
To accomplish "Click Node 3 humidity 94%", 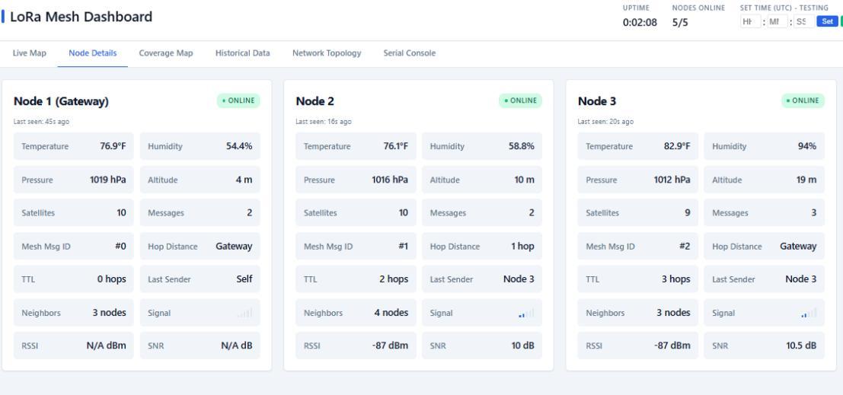I will pos(807,146).
